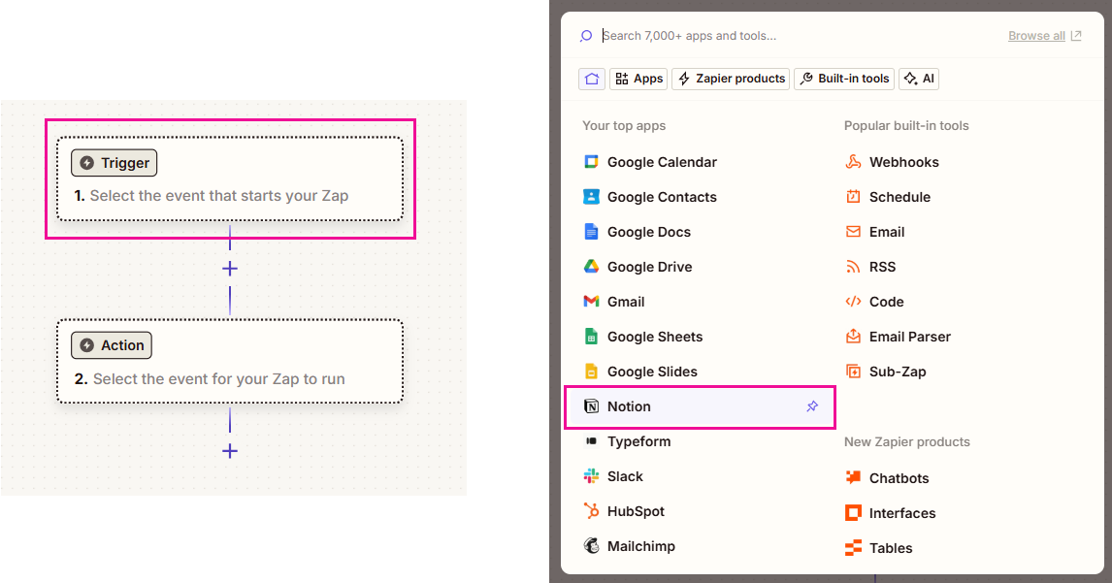This screenshot has width=1112, height=583.
Task: Choose the Gmail envelope icon
Action: click(591, 302)
